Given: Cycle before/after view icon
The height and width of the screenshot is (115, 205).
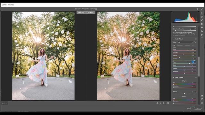Looking at the screenshot, I should pyautogui.click(x=157, y=103).
